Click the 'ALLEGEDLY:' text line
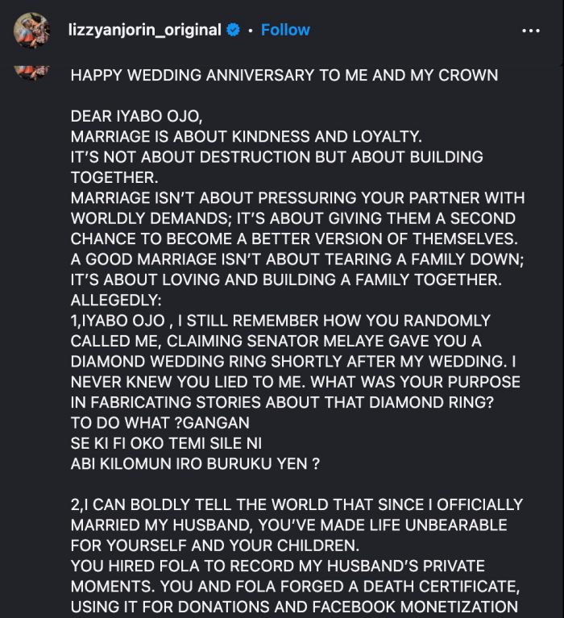 (116, 299)
